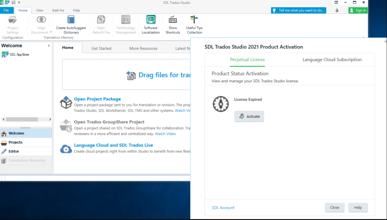The height and width of the screenshot is (220, 387).
Task: Collapse the Welcome panel using the chevron
Action: pyautogui.click(x=49, y=45)
